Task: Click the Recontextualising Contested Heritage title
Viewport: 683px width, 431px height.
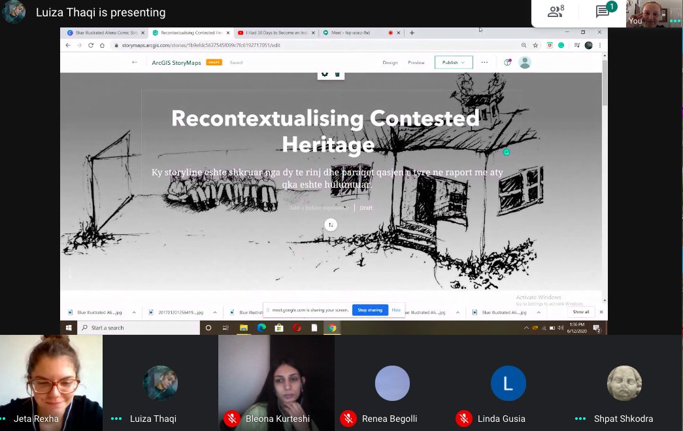Action: coord(325,131)
